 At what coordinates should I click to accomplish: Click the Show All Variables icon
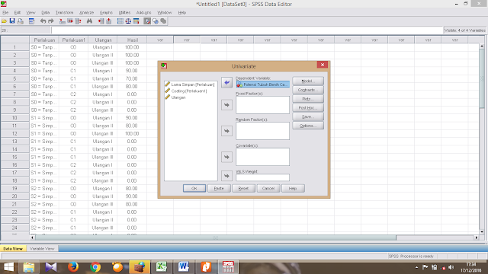163,21
